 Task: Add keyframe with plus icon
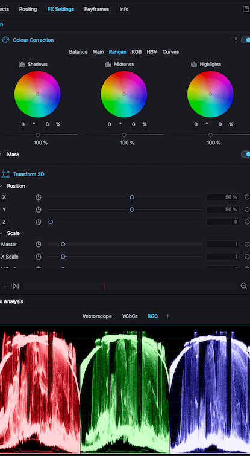click(x=5, y=286)
